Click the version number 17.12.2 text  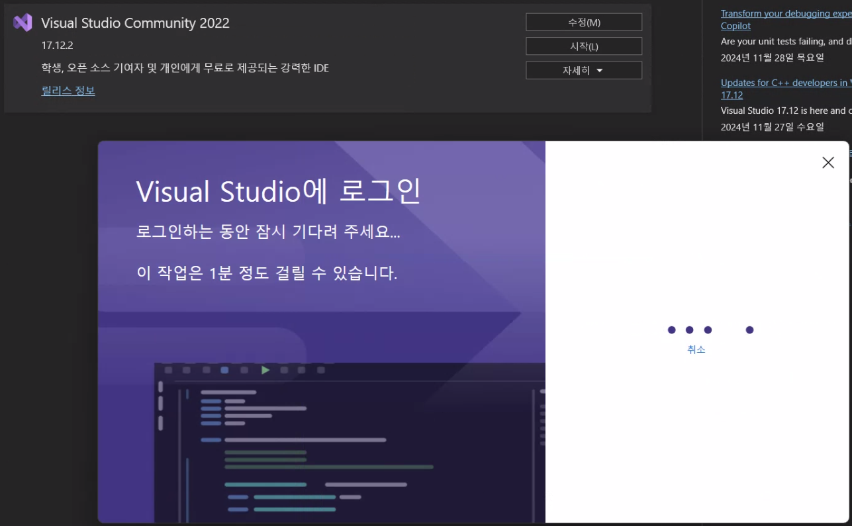pos(57,46)
